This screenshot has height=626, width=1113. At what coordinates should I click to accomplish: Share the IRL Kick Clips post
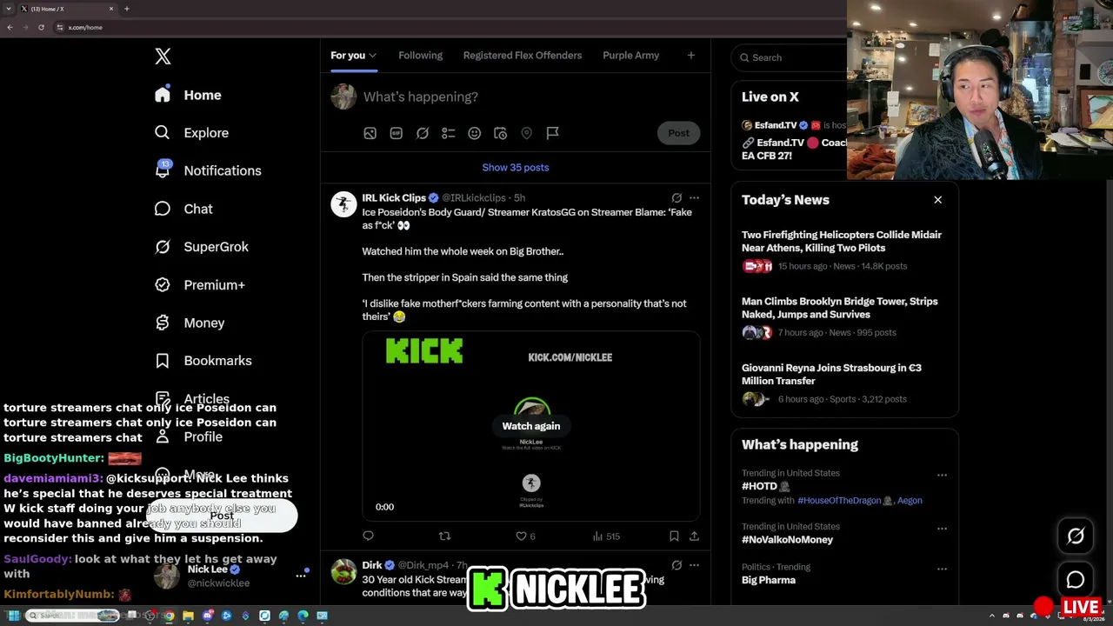694,536
